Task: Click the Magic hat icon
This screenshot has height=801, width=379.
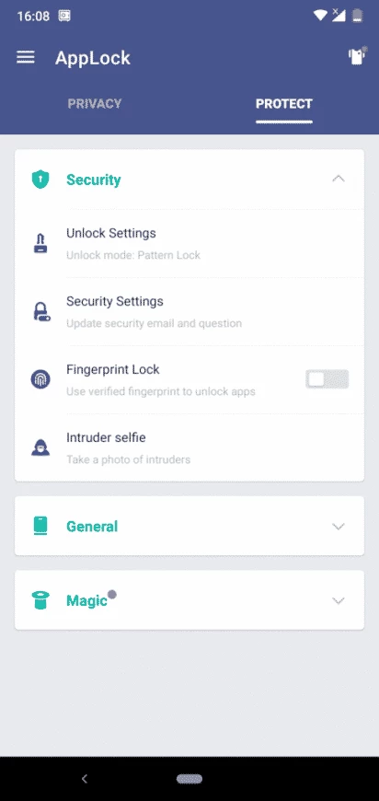Action: tap(40, 600)
